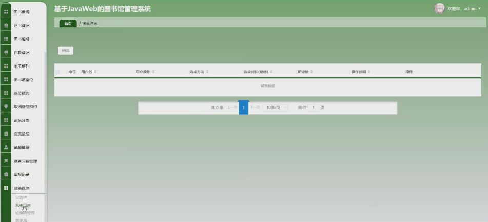Sort by 用户名 using its sort arrows

pos(95,72)
